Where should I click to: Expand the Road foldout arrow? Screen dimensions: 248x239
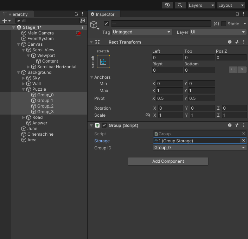24,117
